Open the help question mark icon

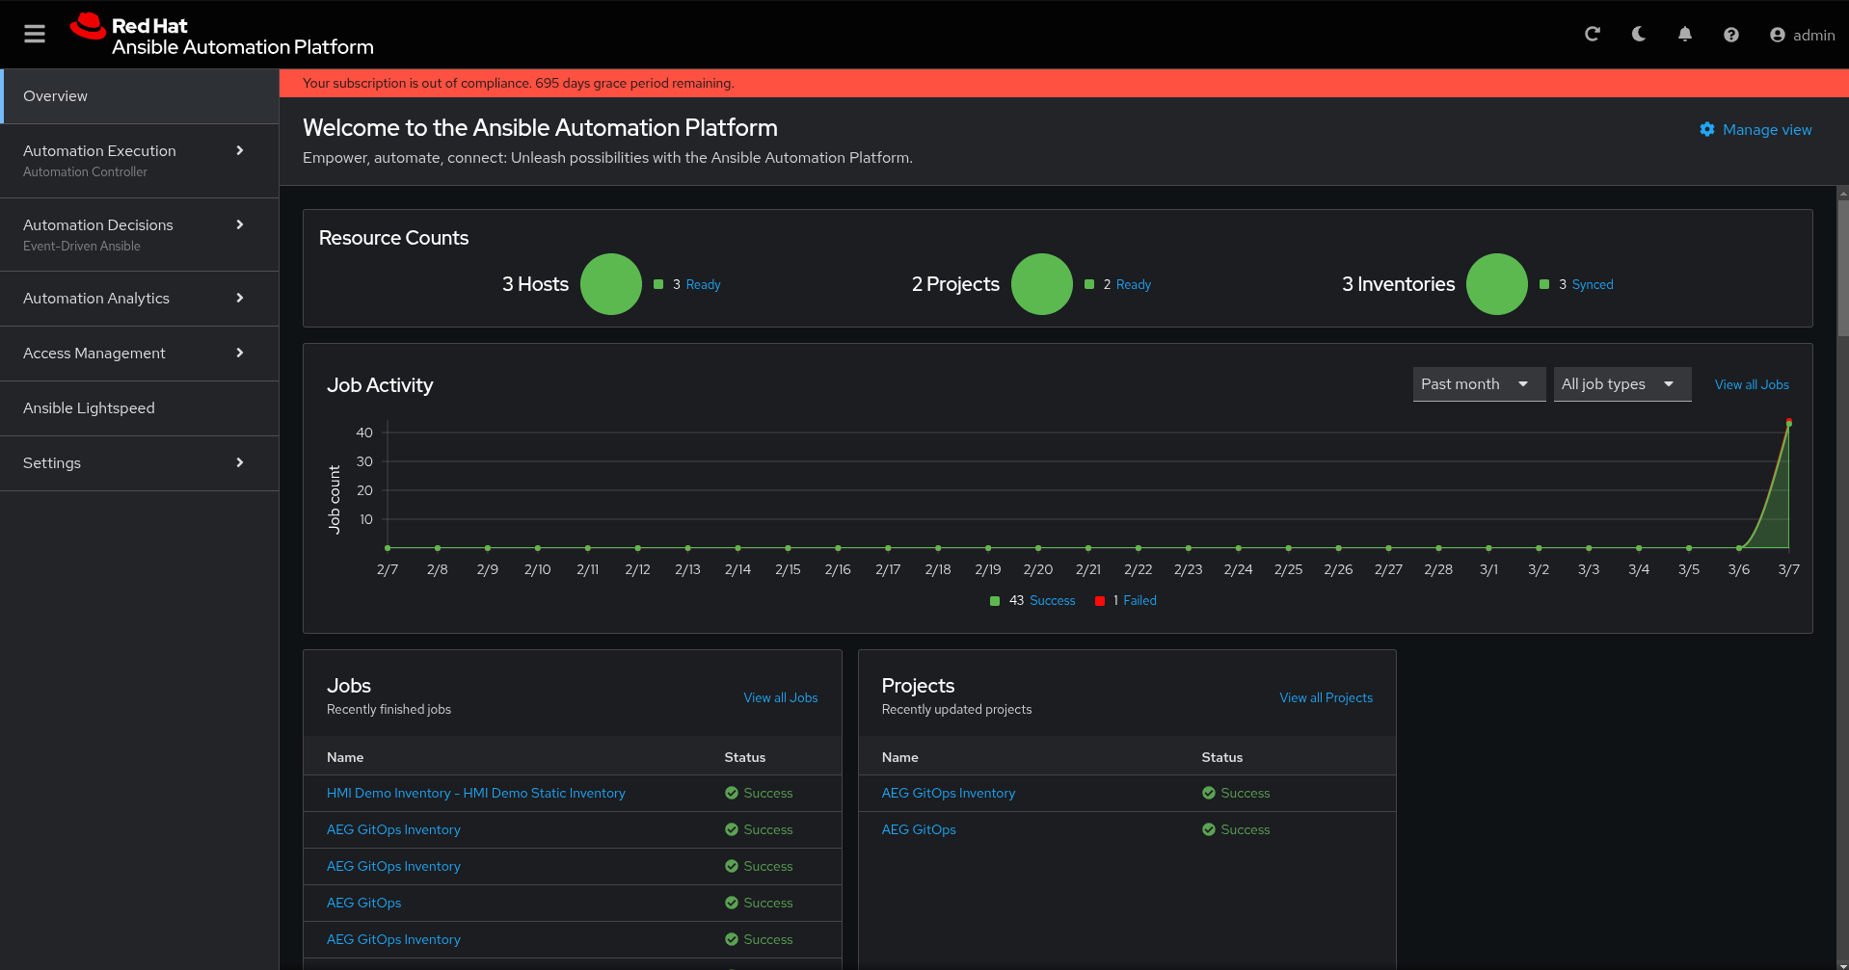(1731, 35)
